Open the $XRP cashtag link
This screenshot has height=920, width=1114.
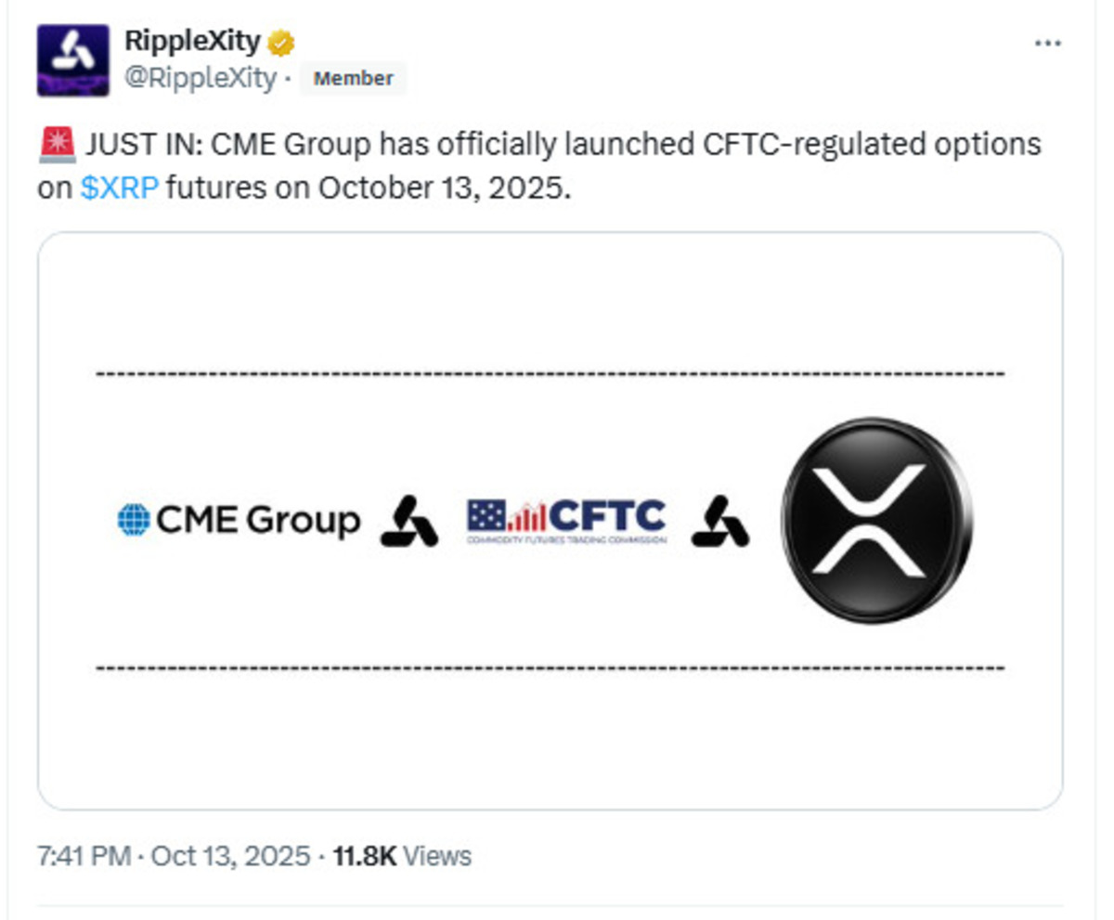[120, 188]
